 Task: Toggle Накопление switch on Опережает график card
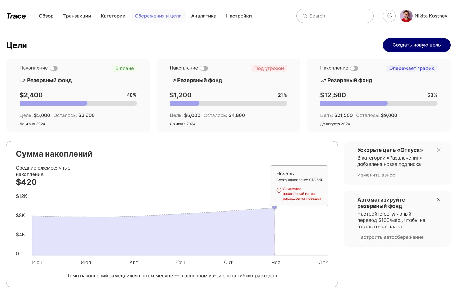[x=354, y=68]
